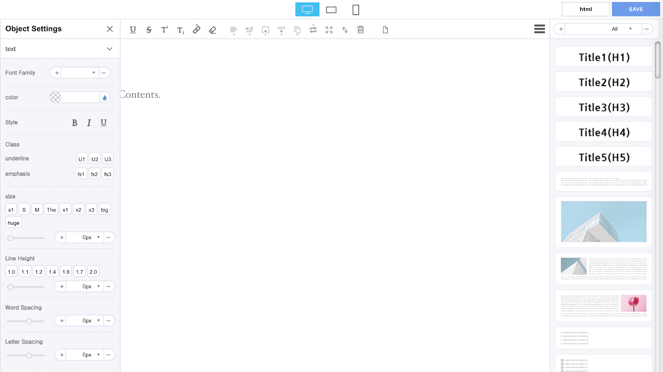
Task: Switch to mobile phone preview mode
Action: click(356, 10)
